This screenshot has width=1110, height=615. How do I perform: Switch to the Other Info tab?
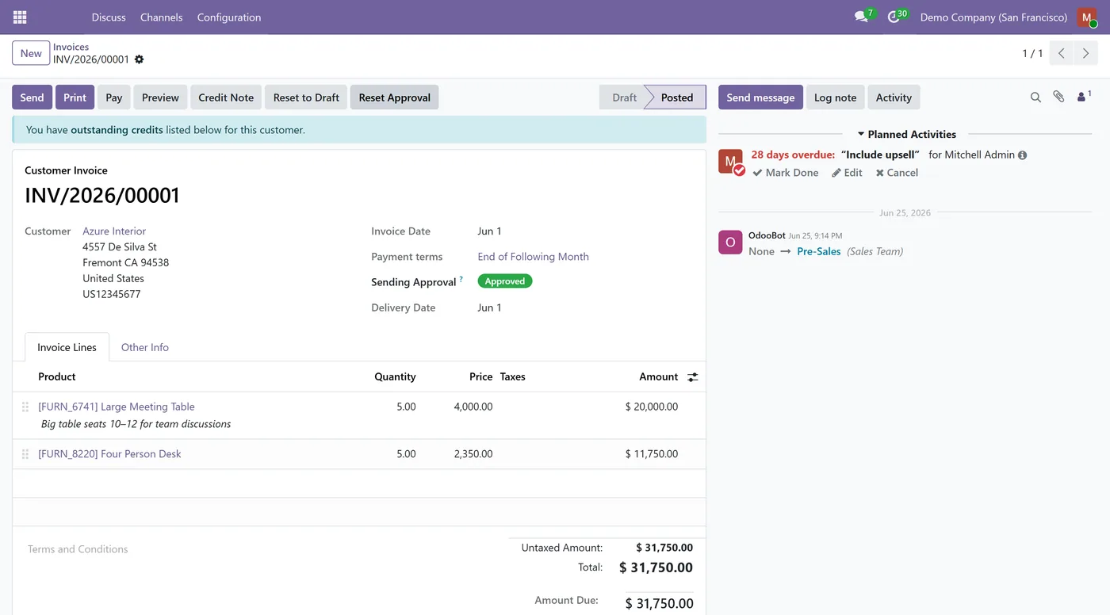click(145, 347)
